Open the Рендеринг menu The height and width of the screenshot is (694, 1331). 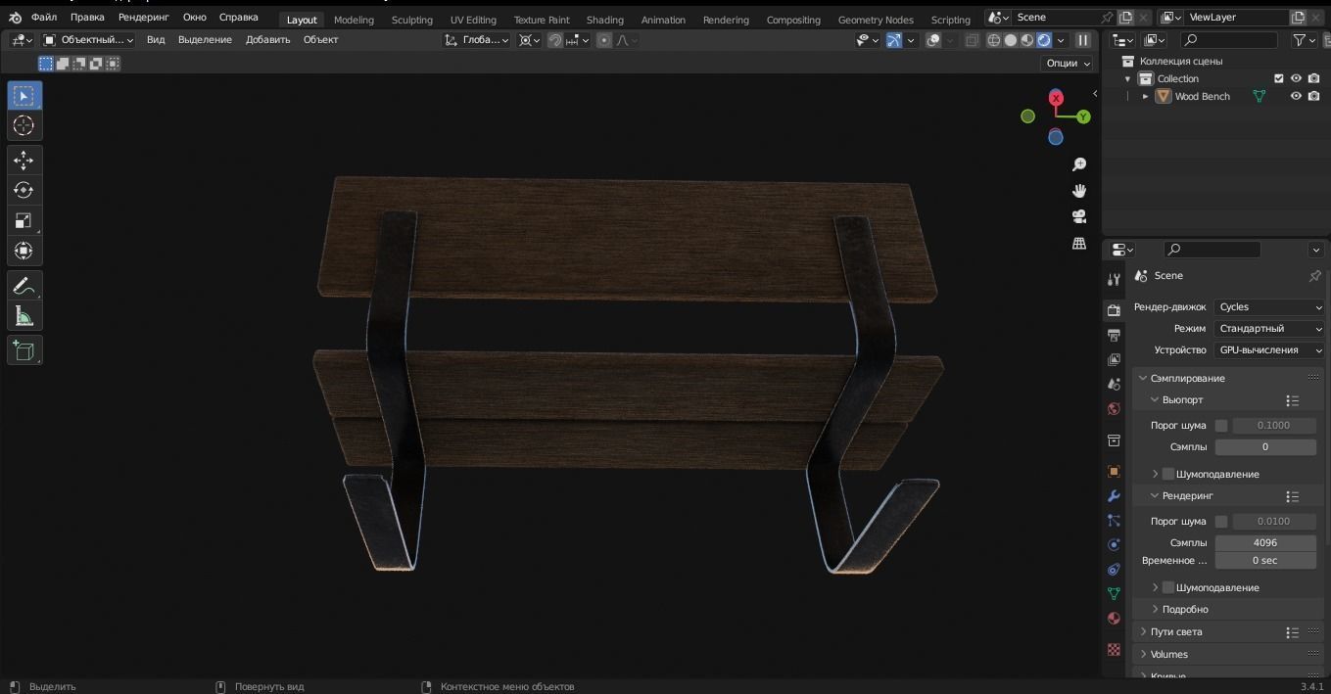pyautogui.click(x=144, y=18)
